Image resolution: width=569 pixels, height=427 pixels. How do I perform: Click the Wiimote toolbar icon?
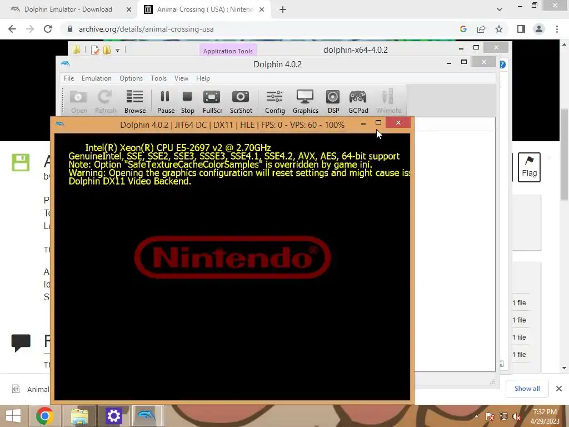tap(388, 102)
